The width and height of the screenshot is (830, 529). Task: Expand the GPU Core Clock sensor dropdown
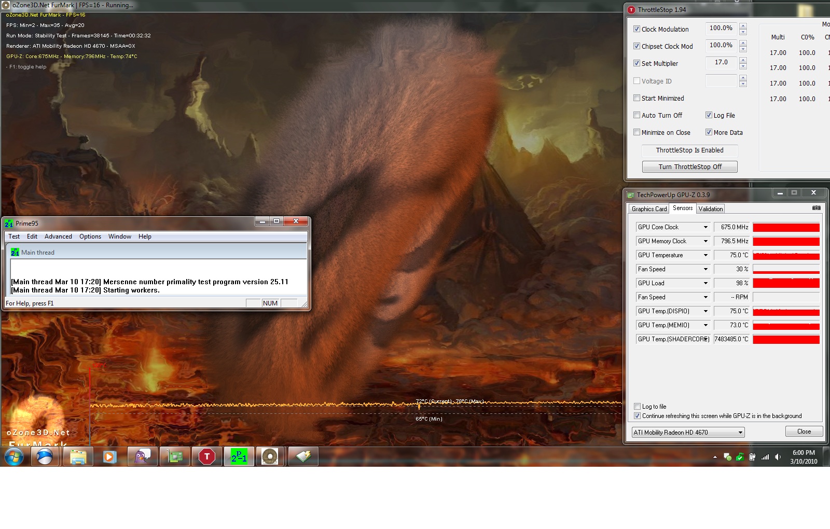click(x=706, y=227)
